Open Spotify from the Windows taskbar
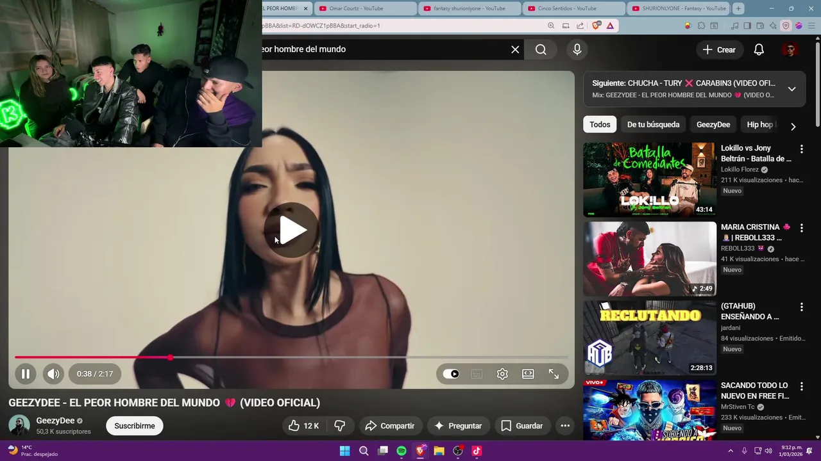This screenshot has height=461, width=821. pos(402,451)
